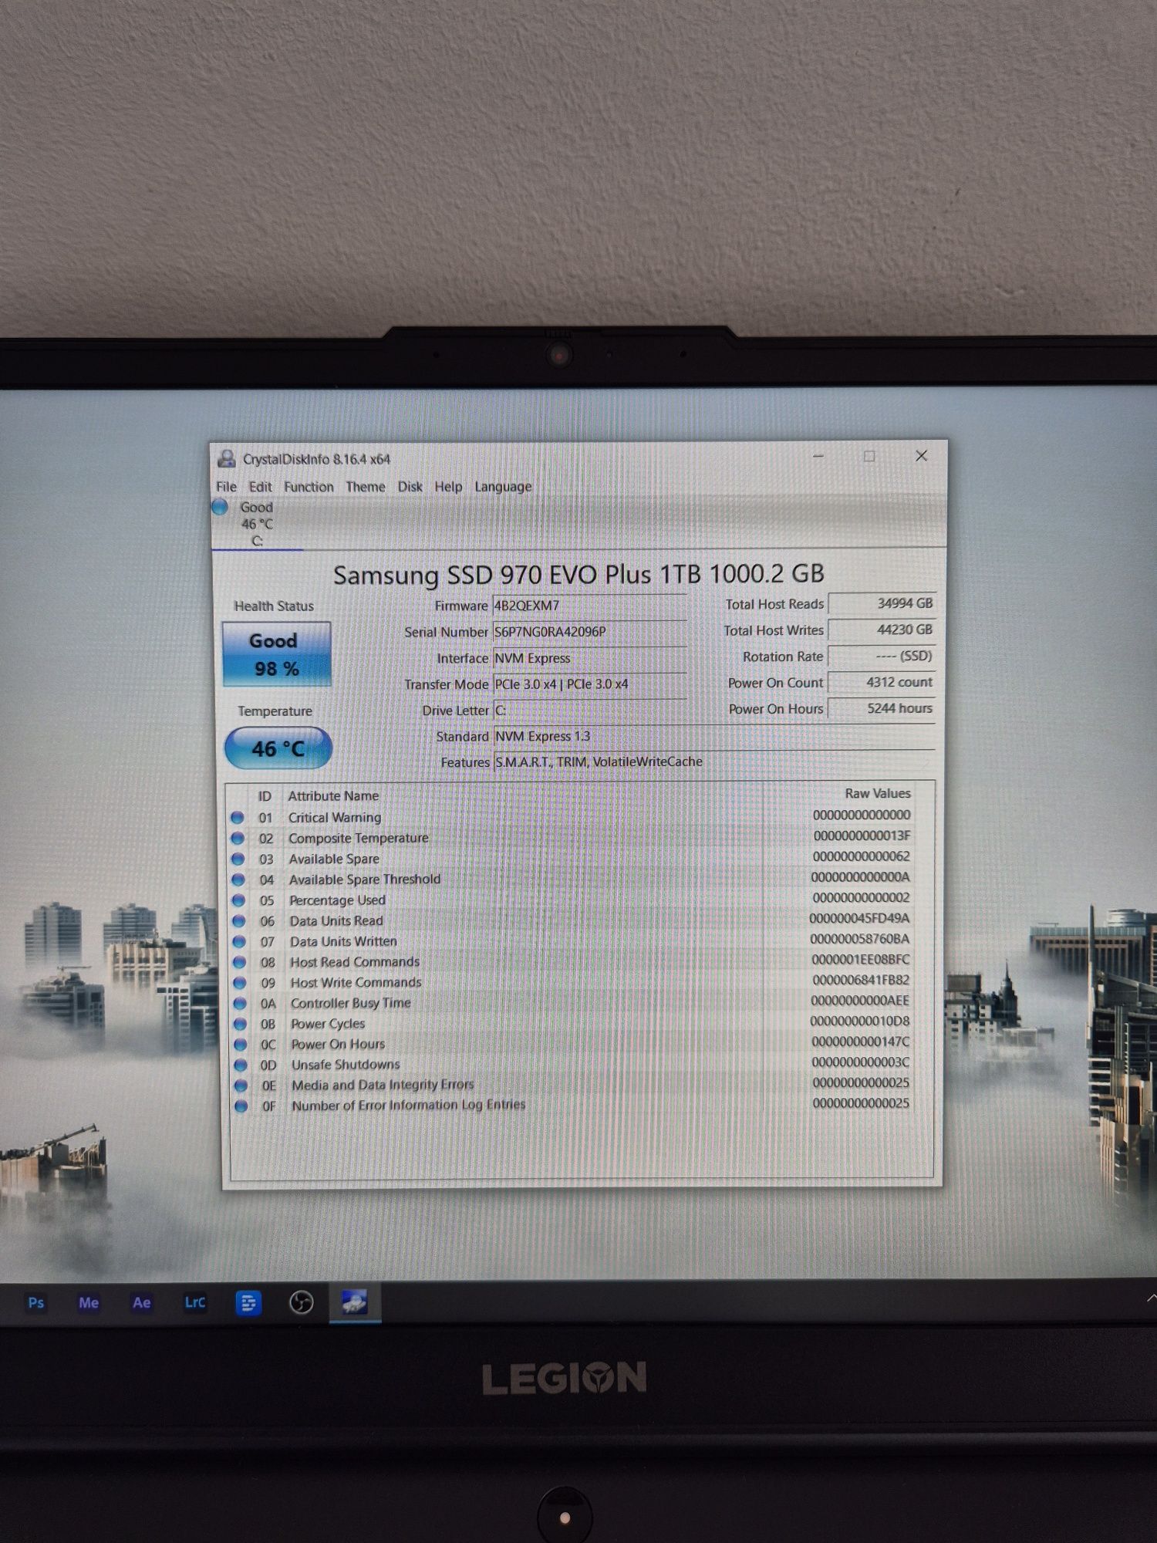Click raw value 0000006841FB82
This screenshot has height=1543, width=1157.
click(x=861, y=980)
